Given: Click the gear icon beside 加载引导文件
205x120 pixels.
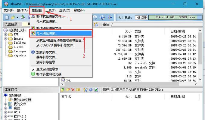Looking at the screenshot, I should (33, 52).
